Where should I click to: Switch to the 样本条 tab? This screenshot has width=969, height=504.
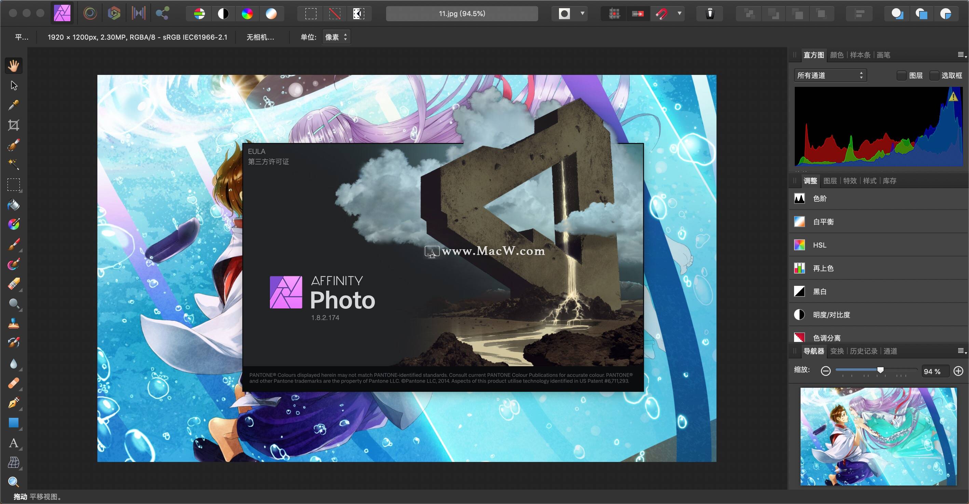click(x=860, y=55)
